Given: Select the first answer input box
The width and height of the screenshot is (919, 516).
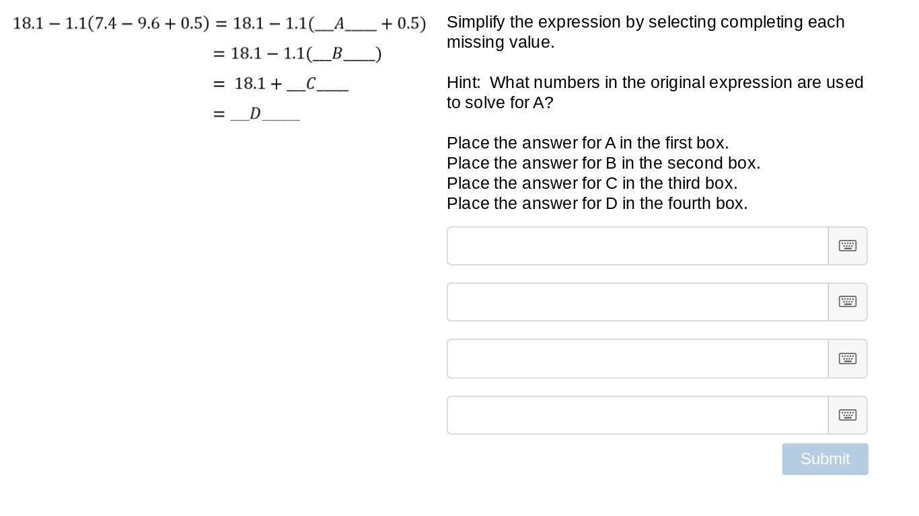Looking at the screenshot, I should click(x=636, y=246).
